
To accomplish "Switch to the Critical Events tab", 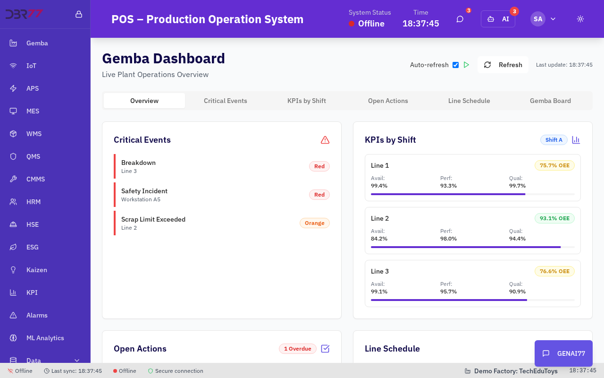I will 226,101.
